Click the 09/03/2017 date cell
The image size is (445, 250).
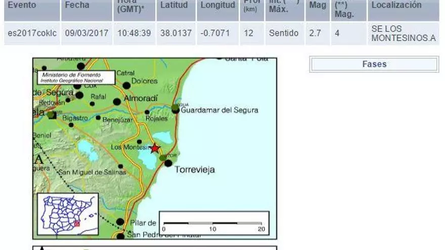click(86, 33)
